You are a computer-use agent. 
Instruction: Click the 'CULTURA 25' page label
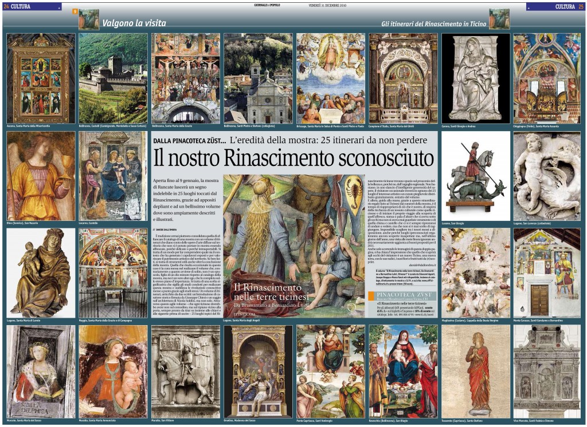click(x=569, y=6)
